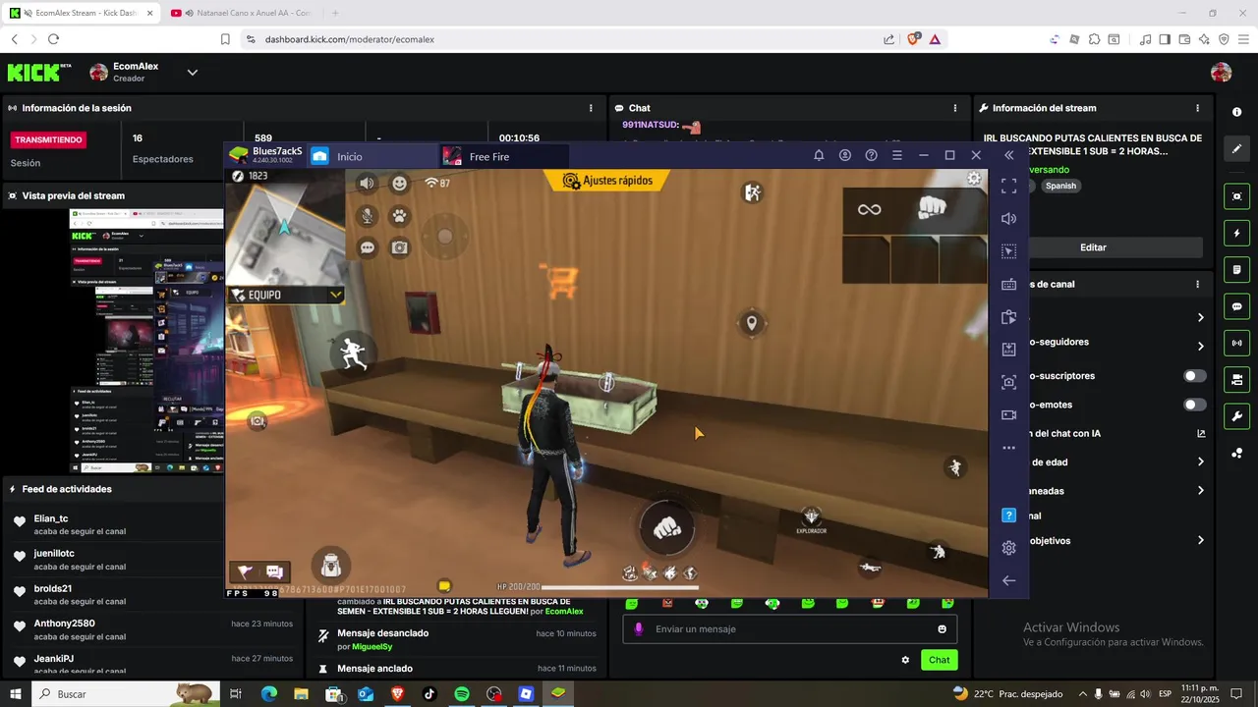Expand the solo-seguidores setting chevron
The width and height of the screenshot is (1258, 707).
[1200, 346]
